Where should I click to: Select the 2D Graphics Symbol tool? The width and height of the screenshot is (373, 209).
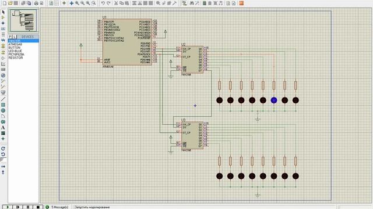point(3,133)
